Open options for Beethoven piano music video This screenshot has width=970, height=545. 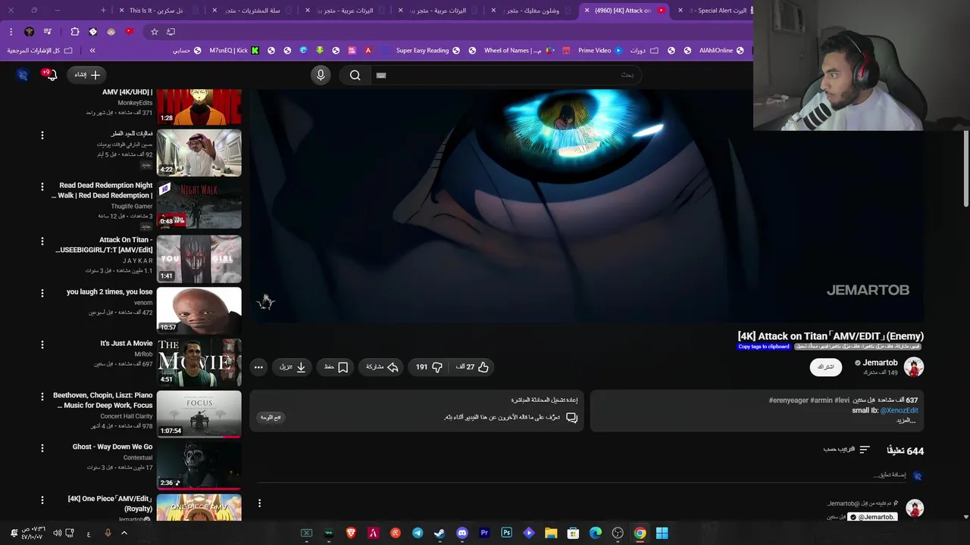pyautogui.click(x=42, y=396)
